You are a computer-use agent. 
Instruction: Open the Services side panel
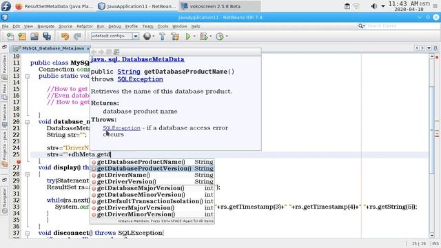coord(5,116)
